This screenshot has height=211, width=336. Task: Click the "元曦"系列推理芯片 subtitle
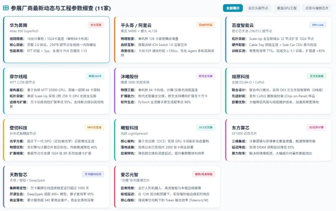[x=135, y=180]
